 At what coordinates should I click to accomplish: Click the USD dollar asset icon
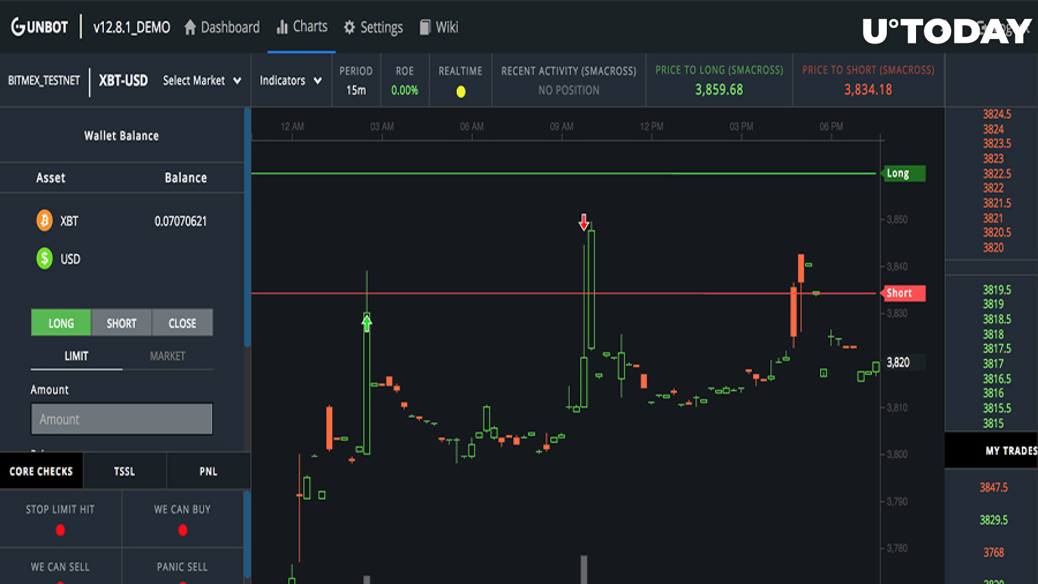[44, 258]
